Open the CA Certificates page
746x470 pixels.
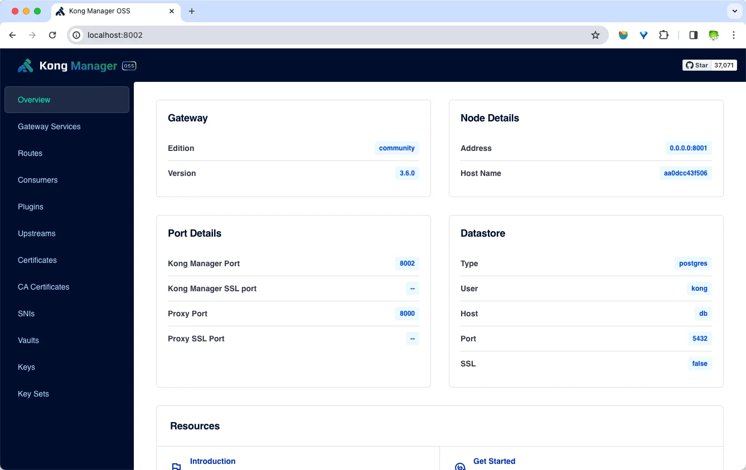tap(43, 287)
